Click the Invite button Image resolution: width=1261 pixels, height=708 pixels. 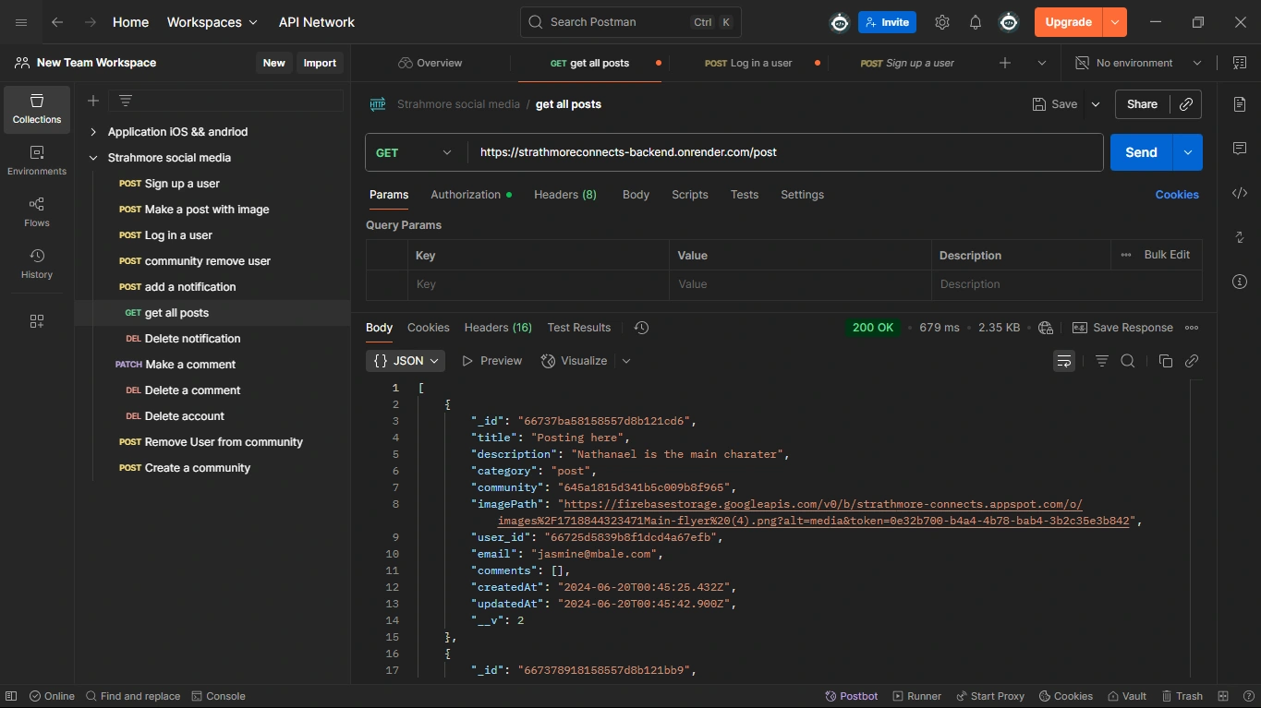click(x=887, y=22)
